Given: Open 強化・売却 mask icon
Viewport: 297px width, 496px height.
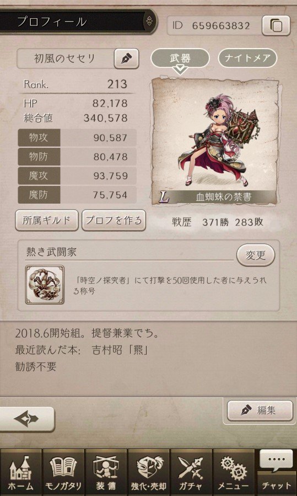Looking at the screenshot, I should pos(149,473).
